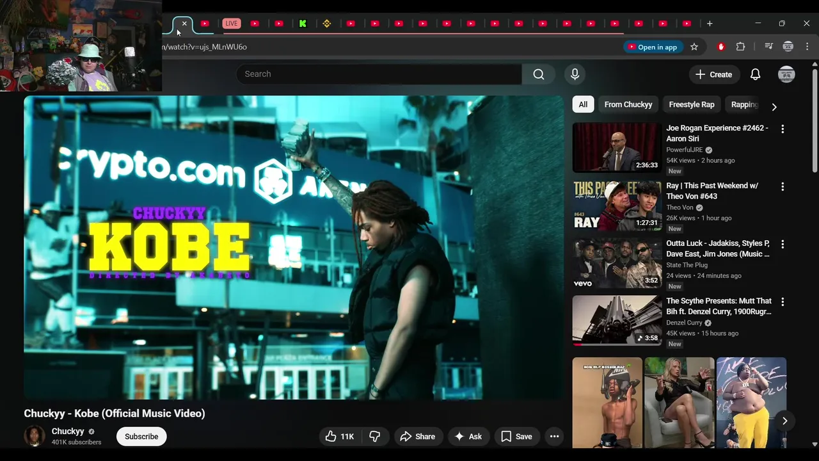Open Chrome three-dot menu
819x461 pixels.
pyautogui.click(x=807, y=47)
